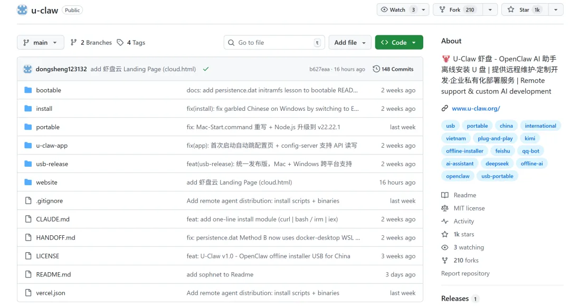
Task: Open commit message 'add sophnet to Readme'
Action: point(220,274)
